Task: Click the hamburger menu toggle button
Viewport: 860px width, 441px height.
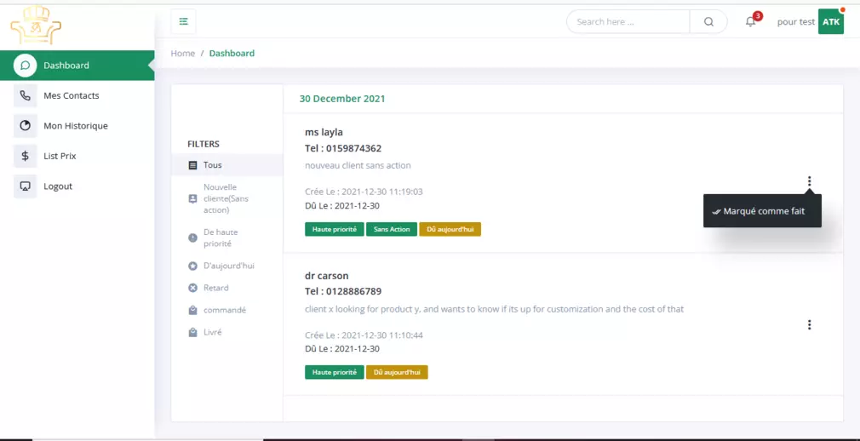Action: point(183,21)
